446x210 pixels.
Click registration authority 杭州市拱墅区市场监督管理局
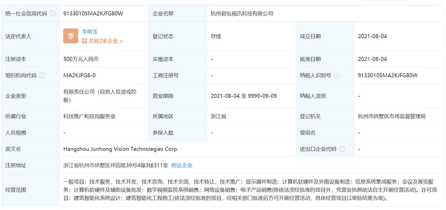coord(392,116)
